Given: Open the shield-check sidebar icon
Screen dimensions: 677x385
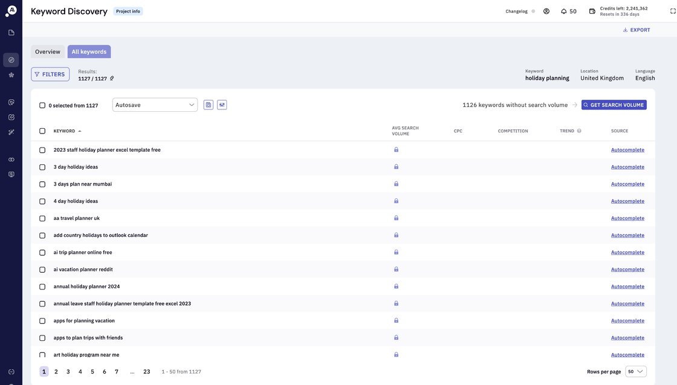Looking at the screenshot, I should point(11,102).
